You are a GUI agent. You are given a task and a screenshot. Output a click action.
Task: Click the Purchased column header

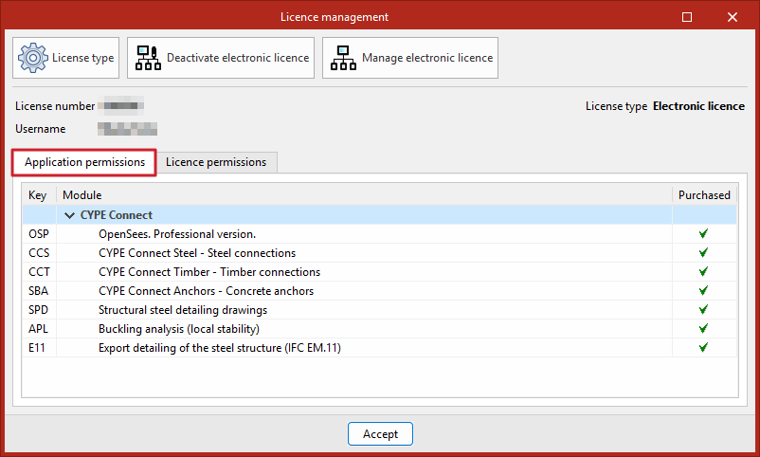(704, 195)
